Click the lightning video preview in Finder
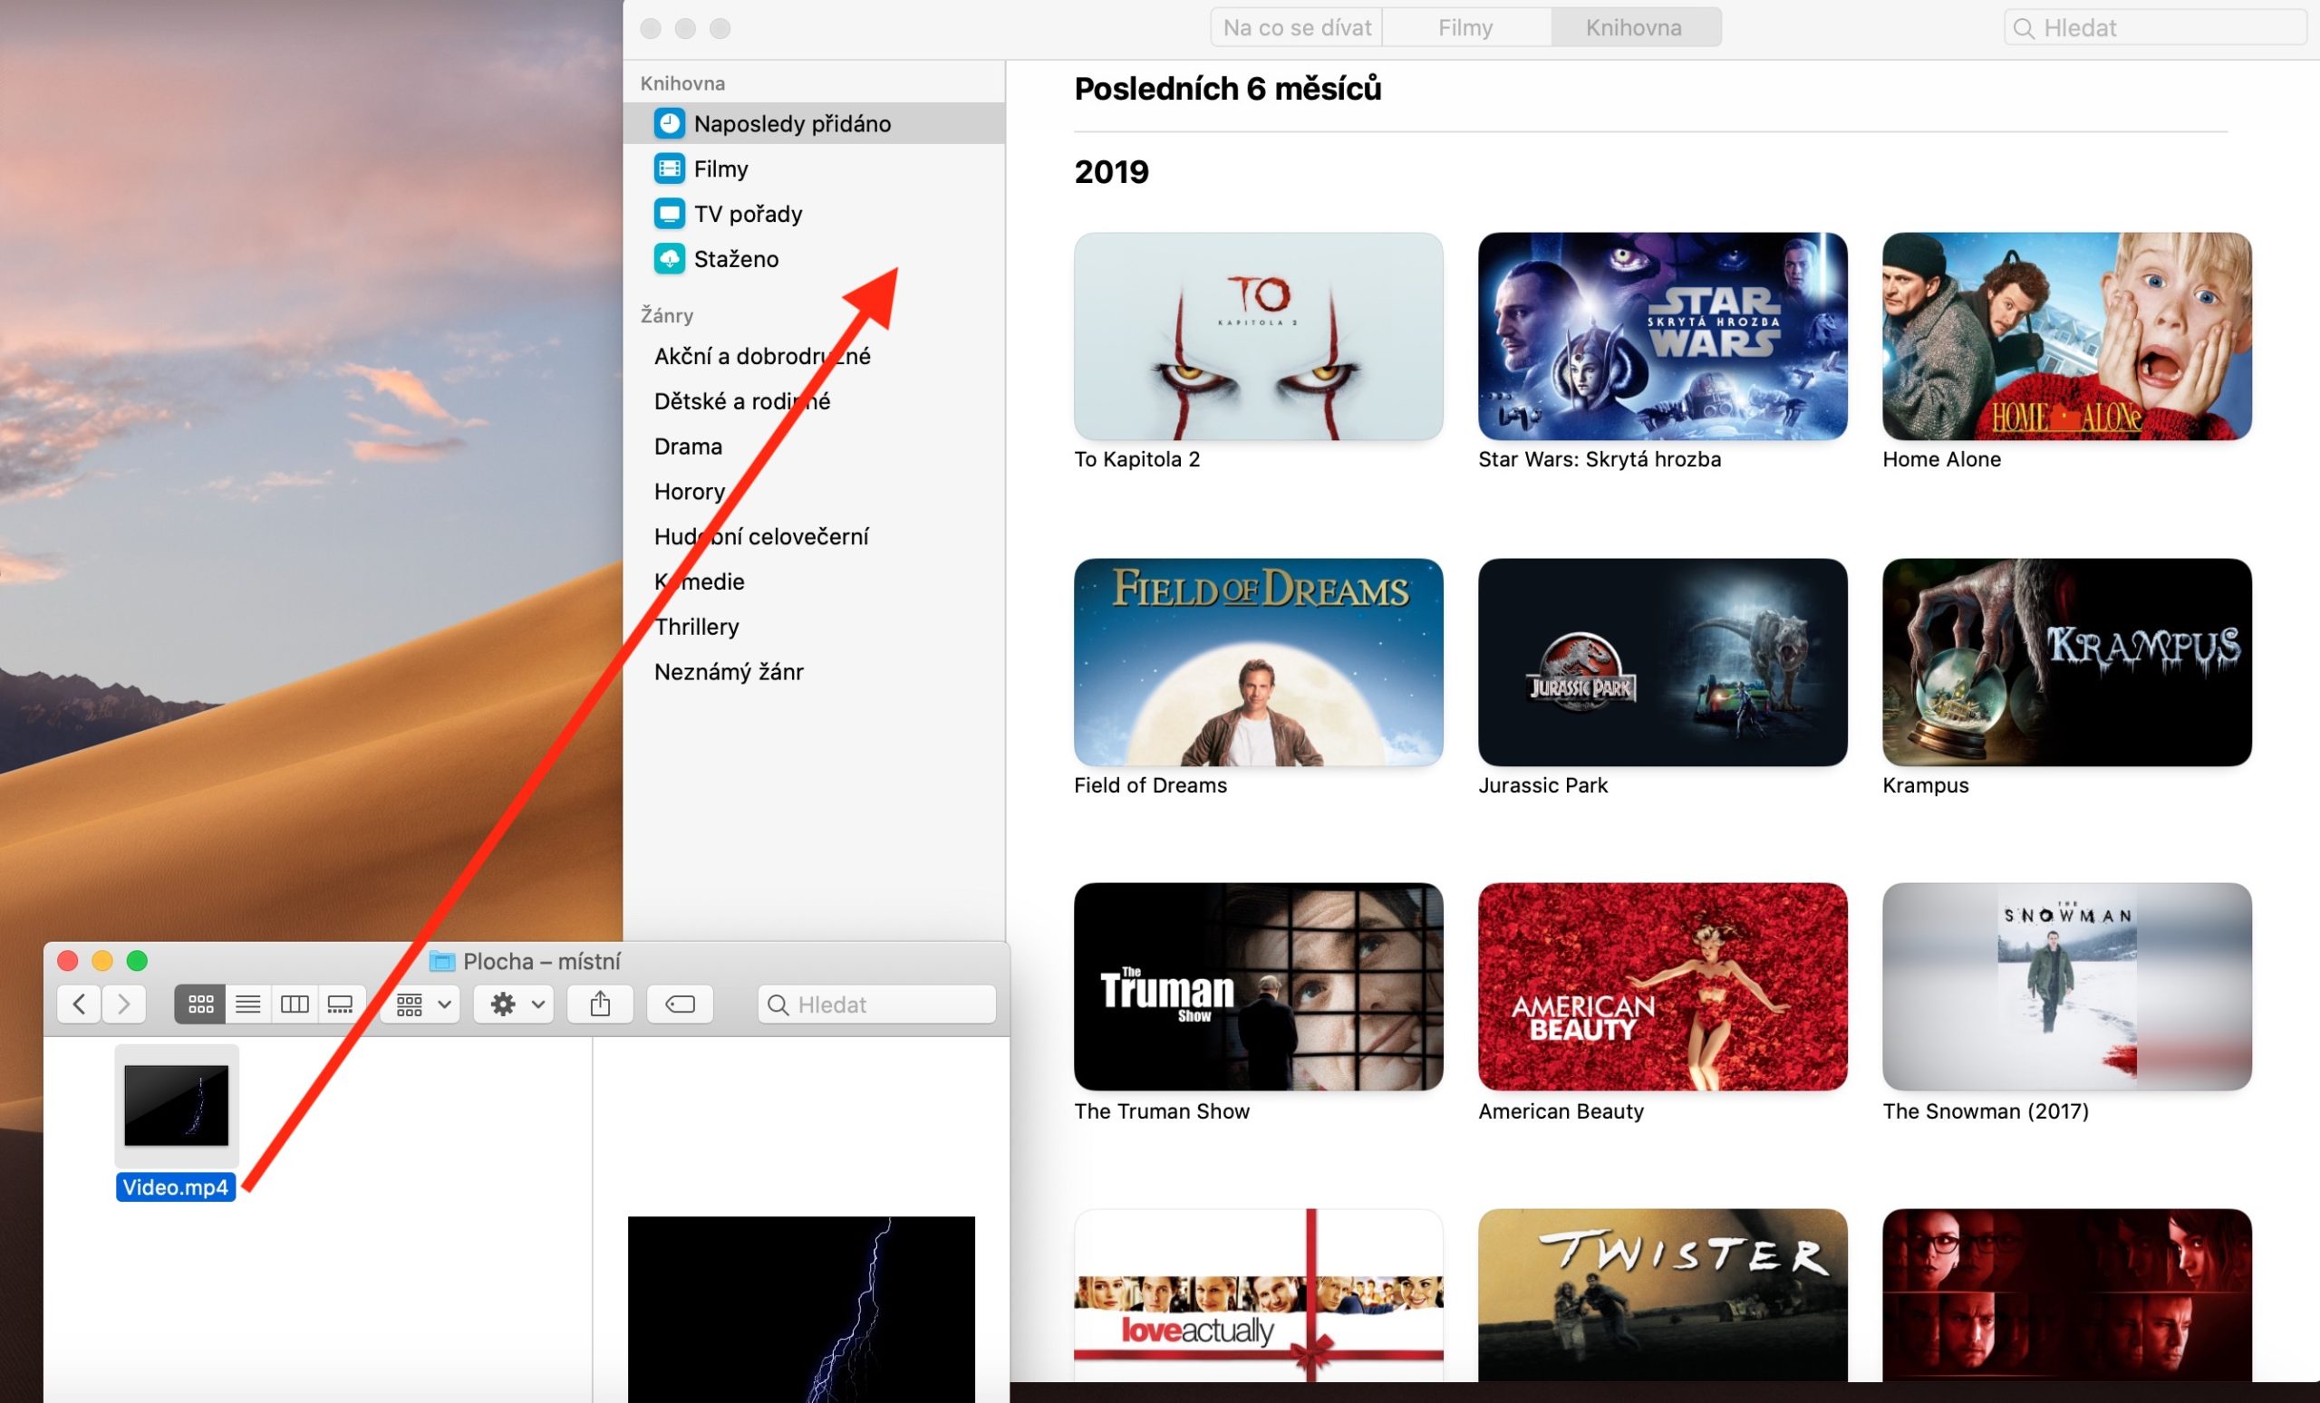This screenshot has height=1403, width=2320. pyautogui.click(x=801, y=1309)
